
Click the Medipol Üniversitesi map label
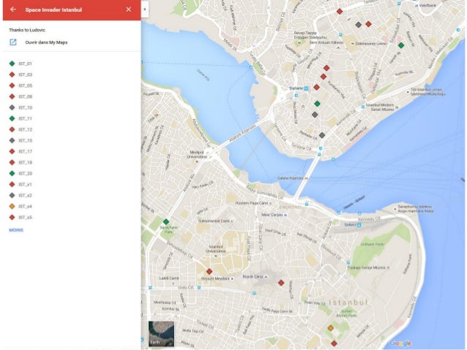tap(197, 154)
